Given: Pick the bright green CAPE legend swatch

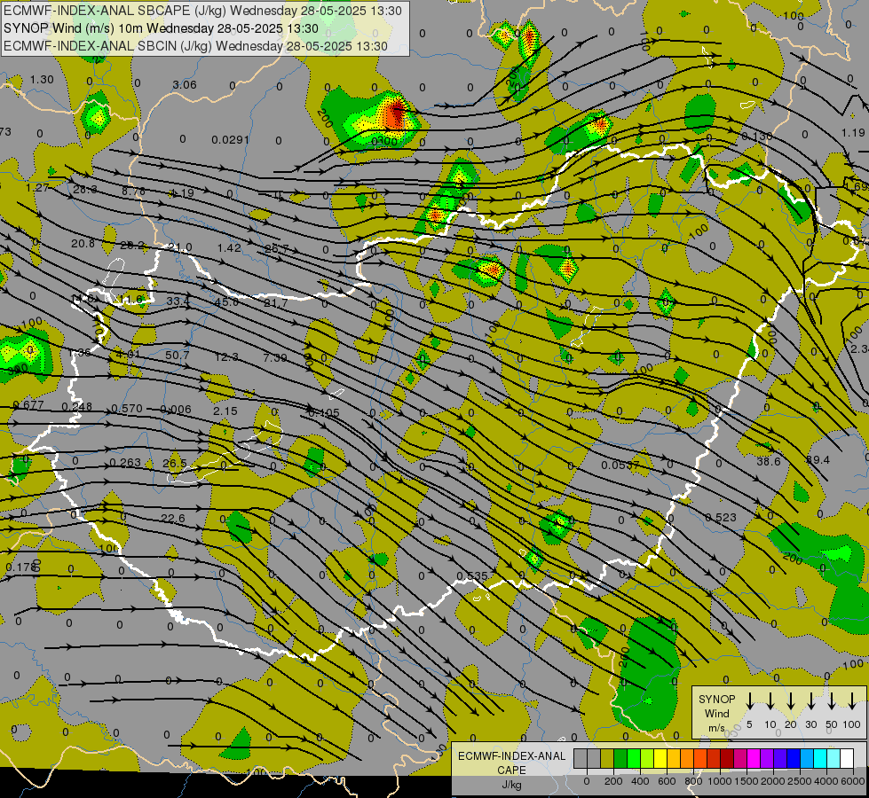Looking at the screenshot, I should [634, 759].
